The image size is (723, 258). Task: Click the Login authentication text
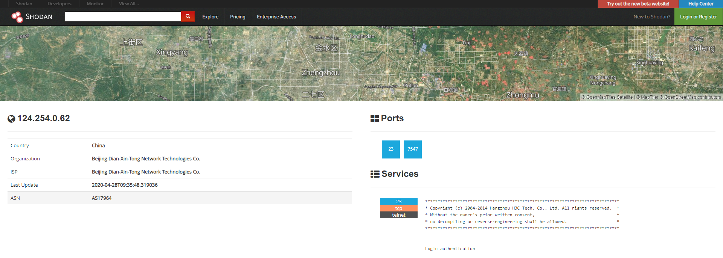coord(450,249)
